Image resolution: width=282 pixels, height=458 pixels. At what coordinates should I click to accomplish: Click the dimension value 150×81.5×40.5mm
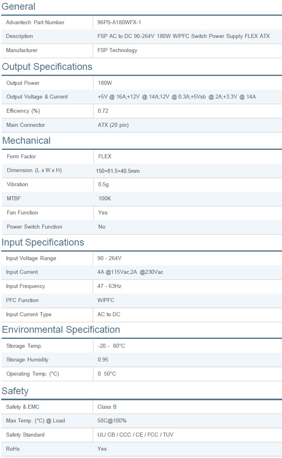[x=118, y=171]
